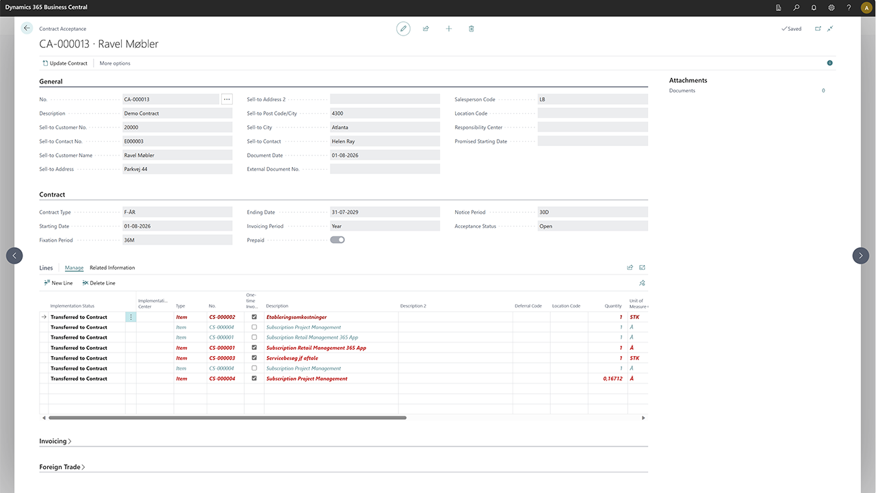Viewport: 876px width, 493px height.
Task: Select the CS-000002 line number cell
Action: coord(225,317)
